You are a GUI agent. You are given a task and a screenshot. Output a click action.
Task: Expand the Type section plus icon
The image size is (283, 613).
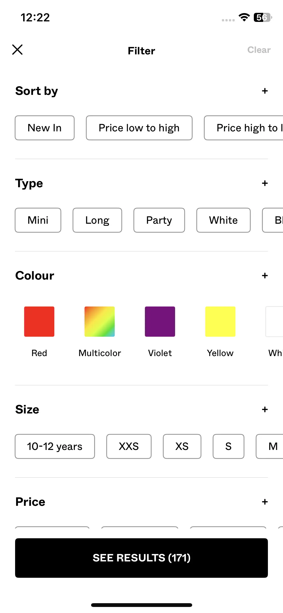(x=265, y=183)
